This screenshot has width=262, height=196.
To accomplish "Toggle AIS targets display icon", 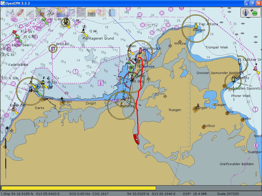I will coord(51,13).
